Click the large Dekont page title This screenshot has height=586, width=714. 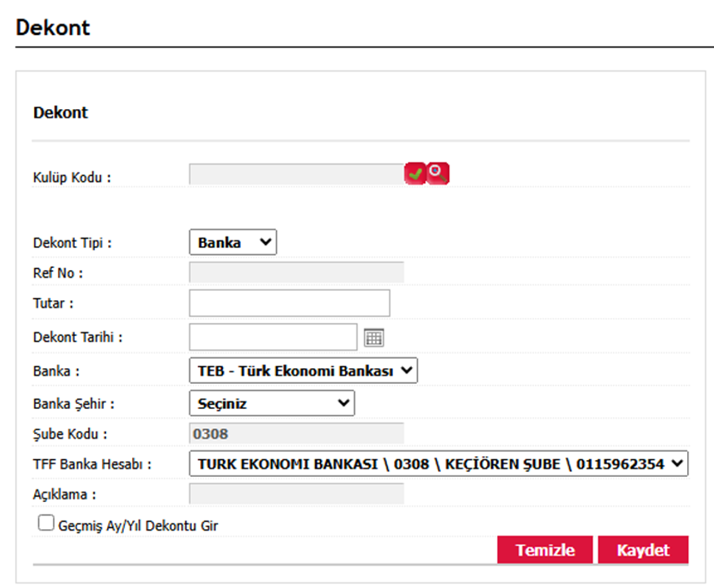(x=53, y=28)
